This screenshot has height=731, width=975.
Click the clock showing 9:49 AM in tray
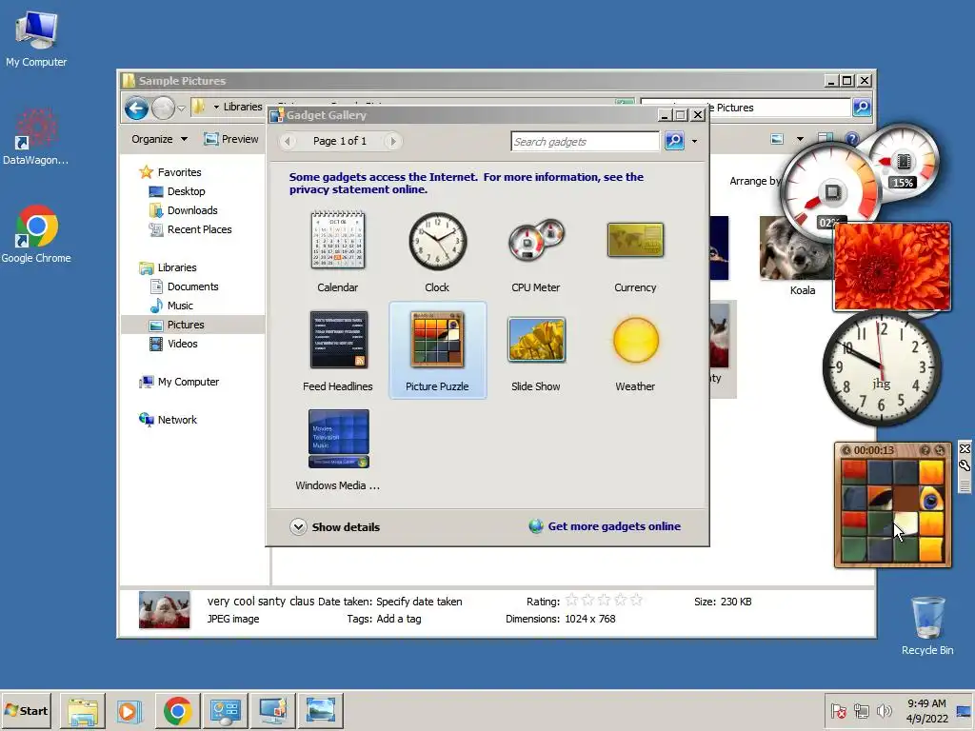926,710
